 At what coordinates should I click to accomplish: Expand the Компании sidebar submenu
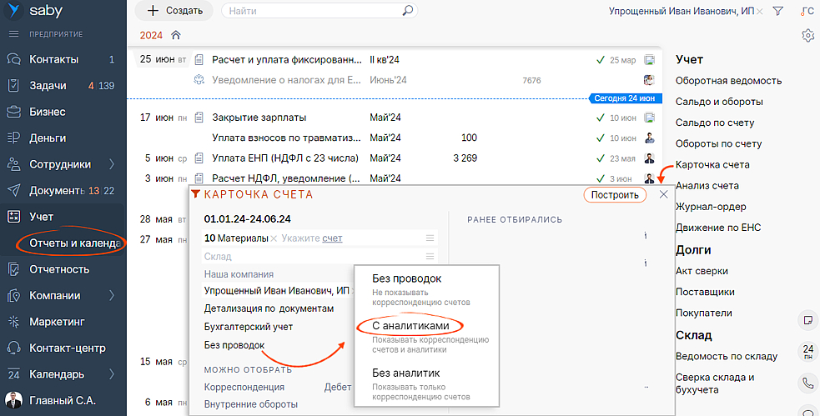[x=111, y=295]
